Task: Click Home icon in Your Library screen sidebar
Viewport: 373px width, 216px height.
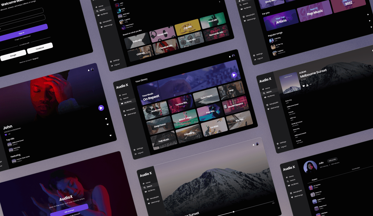Action: (120, 95)
